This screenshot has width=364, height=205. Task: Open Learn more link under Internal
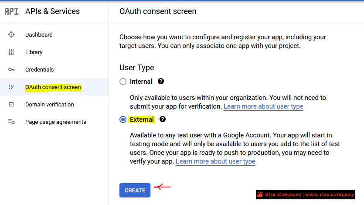point(263,106)
